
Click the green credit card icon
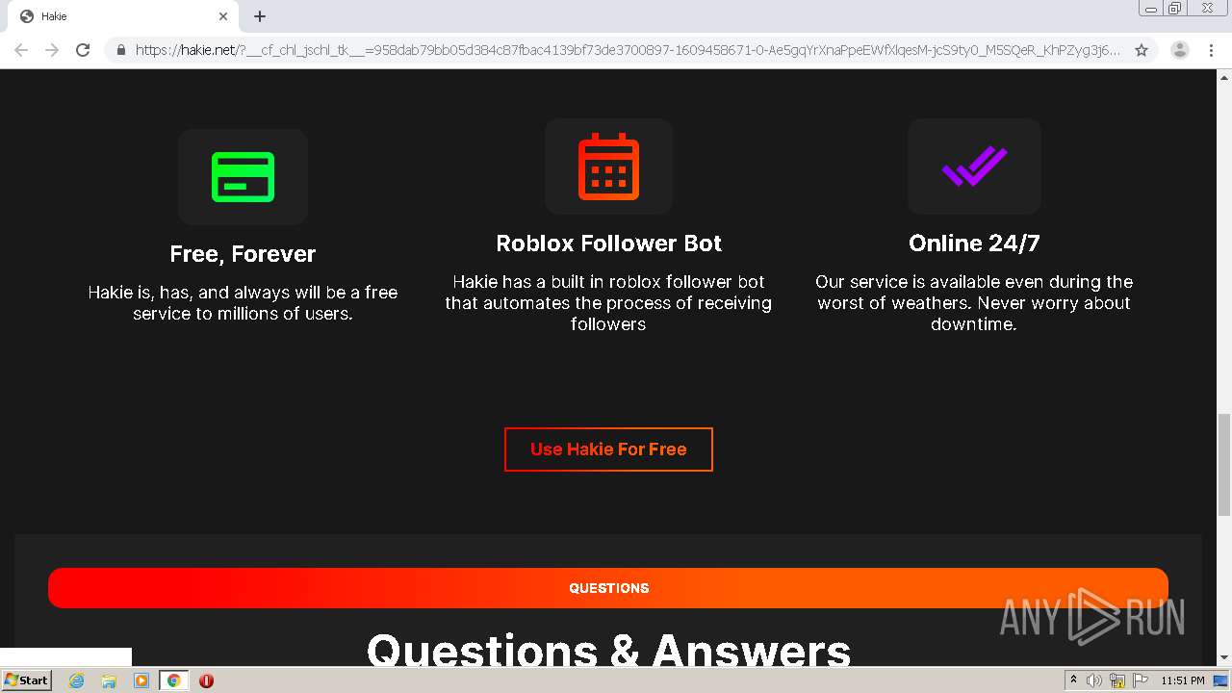coord(243,177)
